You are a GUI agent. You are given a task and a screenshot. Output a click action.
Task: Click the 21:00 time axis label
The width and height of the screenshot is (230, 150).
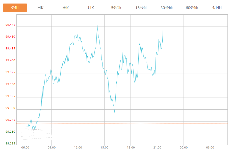[x=157, y=147]
